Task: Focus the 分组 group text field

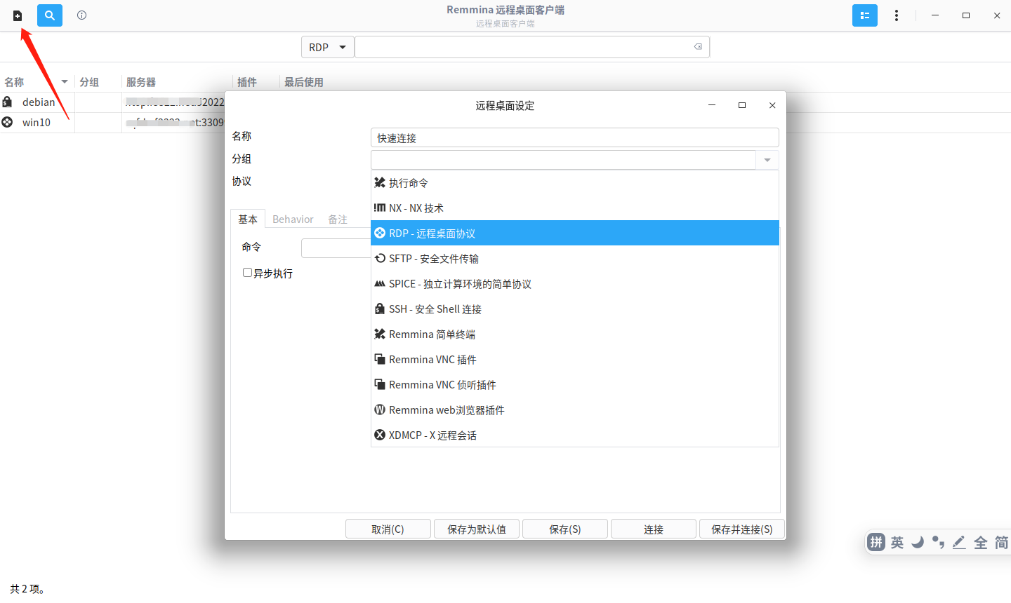Action: [x=563, y=160]
